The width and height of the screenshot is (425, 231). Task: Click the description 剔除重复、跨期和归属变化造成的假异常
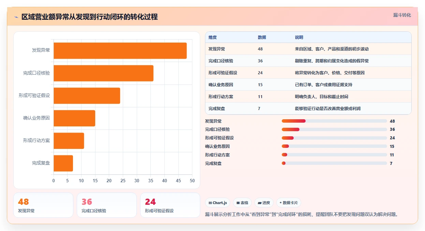pos(332,61)
